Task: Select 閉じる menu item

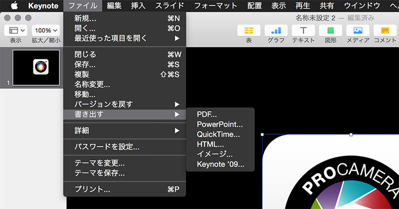Action: pos(125,54)
